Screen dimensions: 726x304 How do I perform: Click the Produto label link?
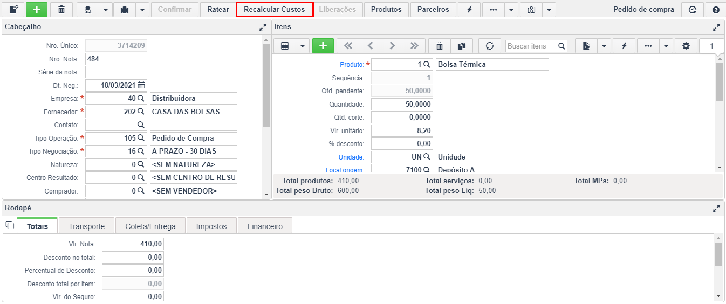pos(352,65)
